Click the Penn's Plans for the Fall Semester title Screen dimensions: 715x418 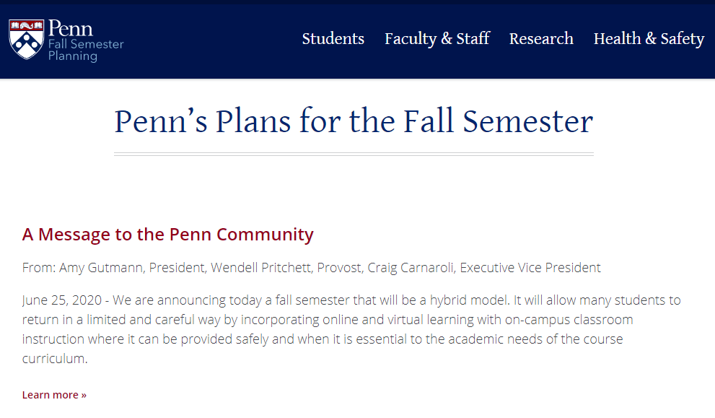(354, 121)
